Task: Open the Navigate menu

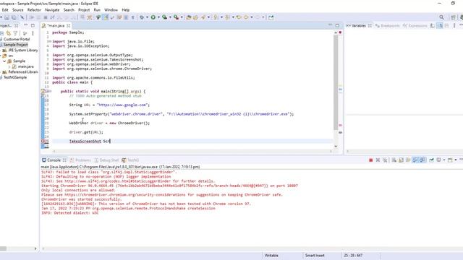Action: tap(52, 9)
